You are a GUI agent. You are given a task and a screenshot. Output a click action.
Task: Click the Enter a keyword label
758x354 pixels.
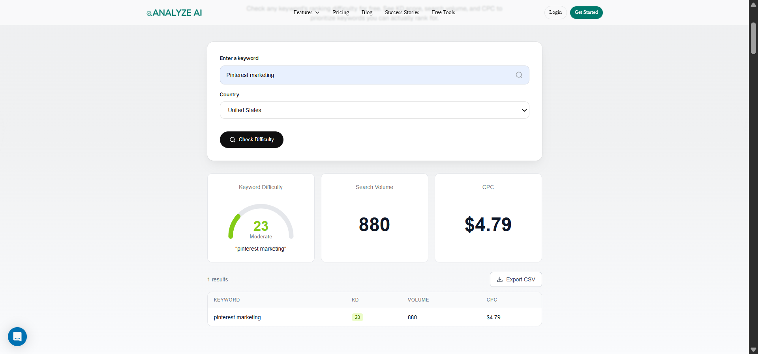(x=239, y=58)
